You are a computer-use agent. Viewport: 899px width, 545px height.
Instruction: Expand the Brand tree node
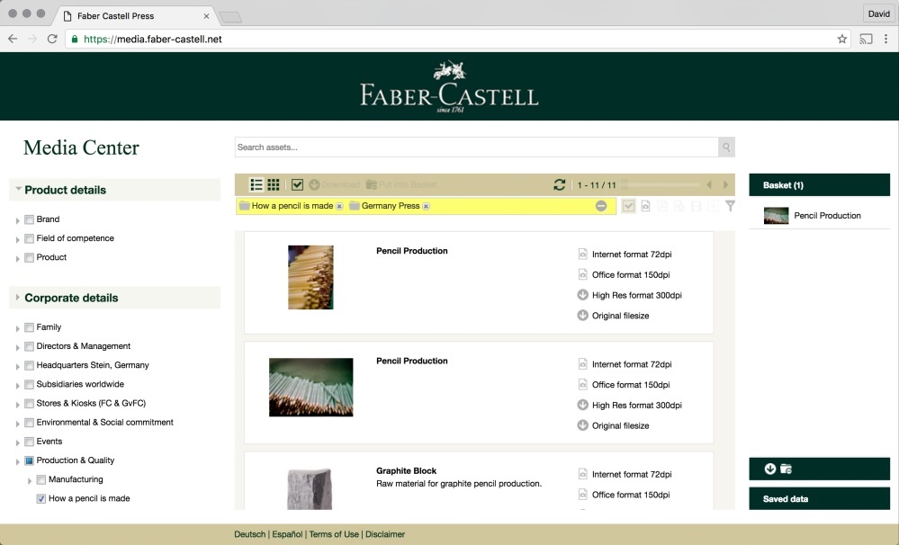(x=18, y=220)
